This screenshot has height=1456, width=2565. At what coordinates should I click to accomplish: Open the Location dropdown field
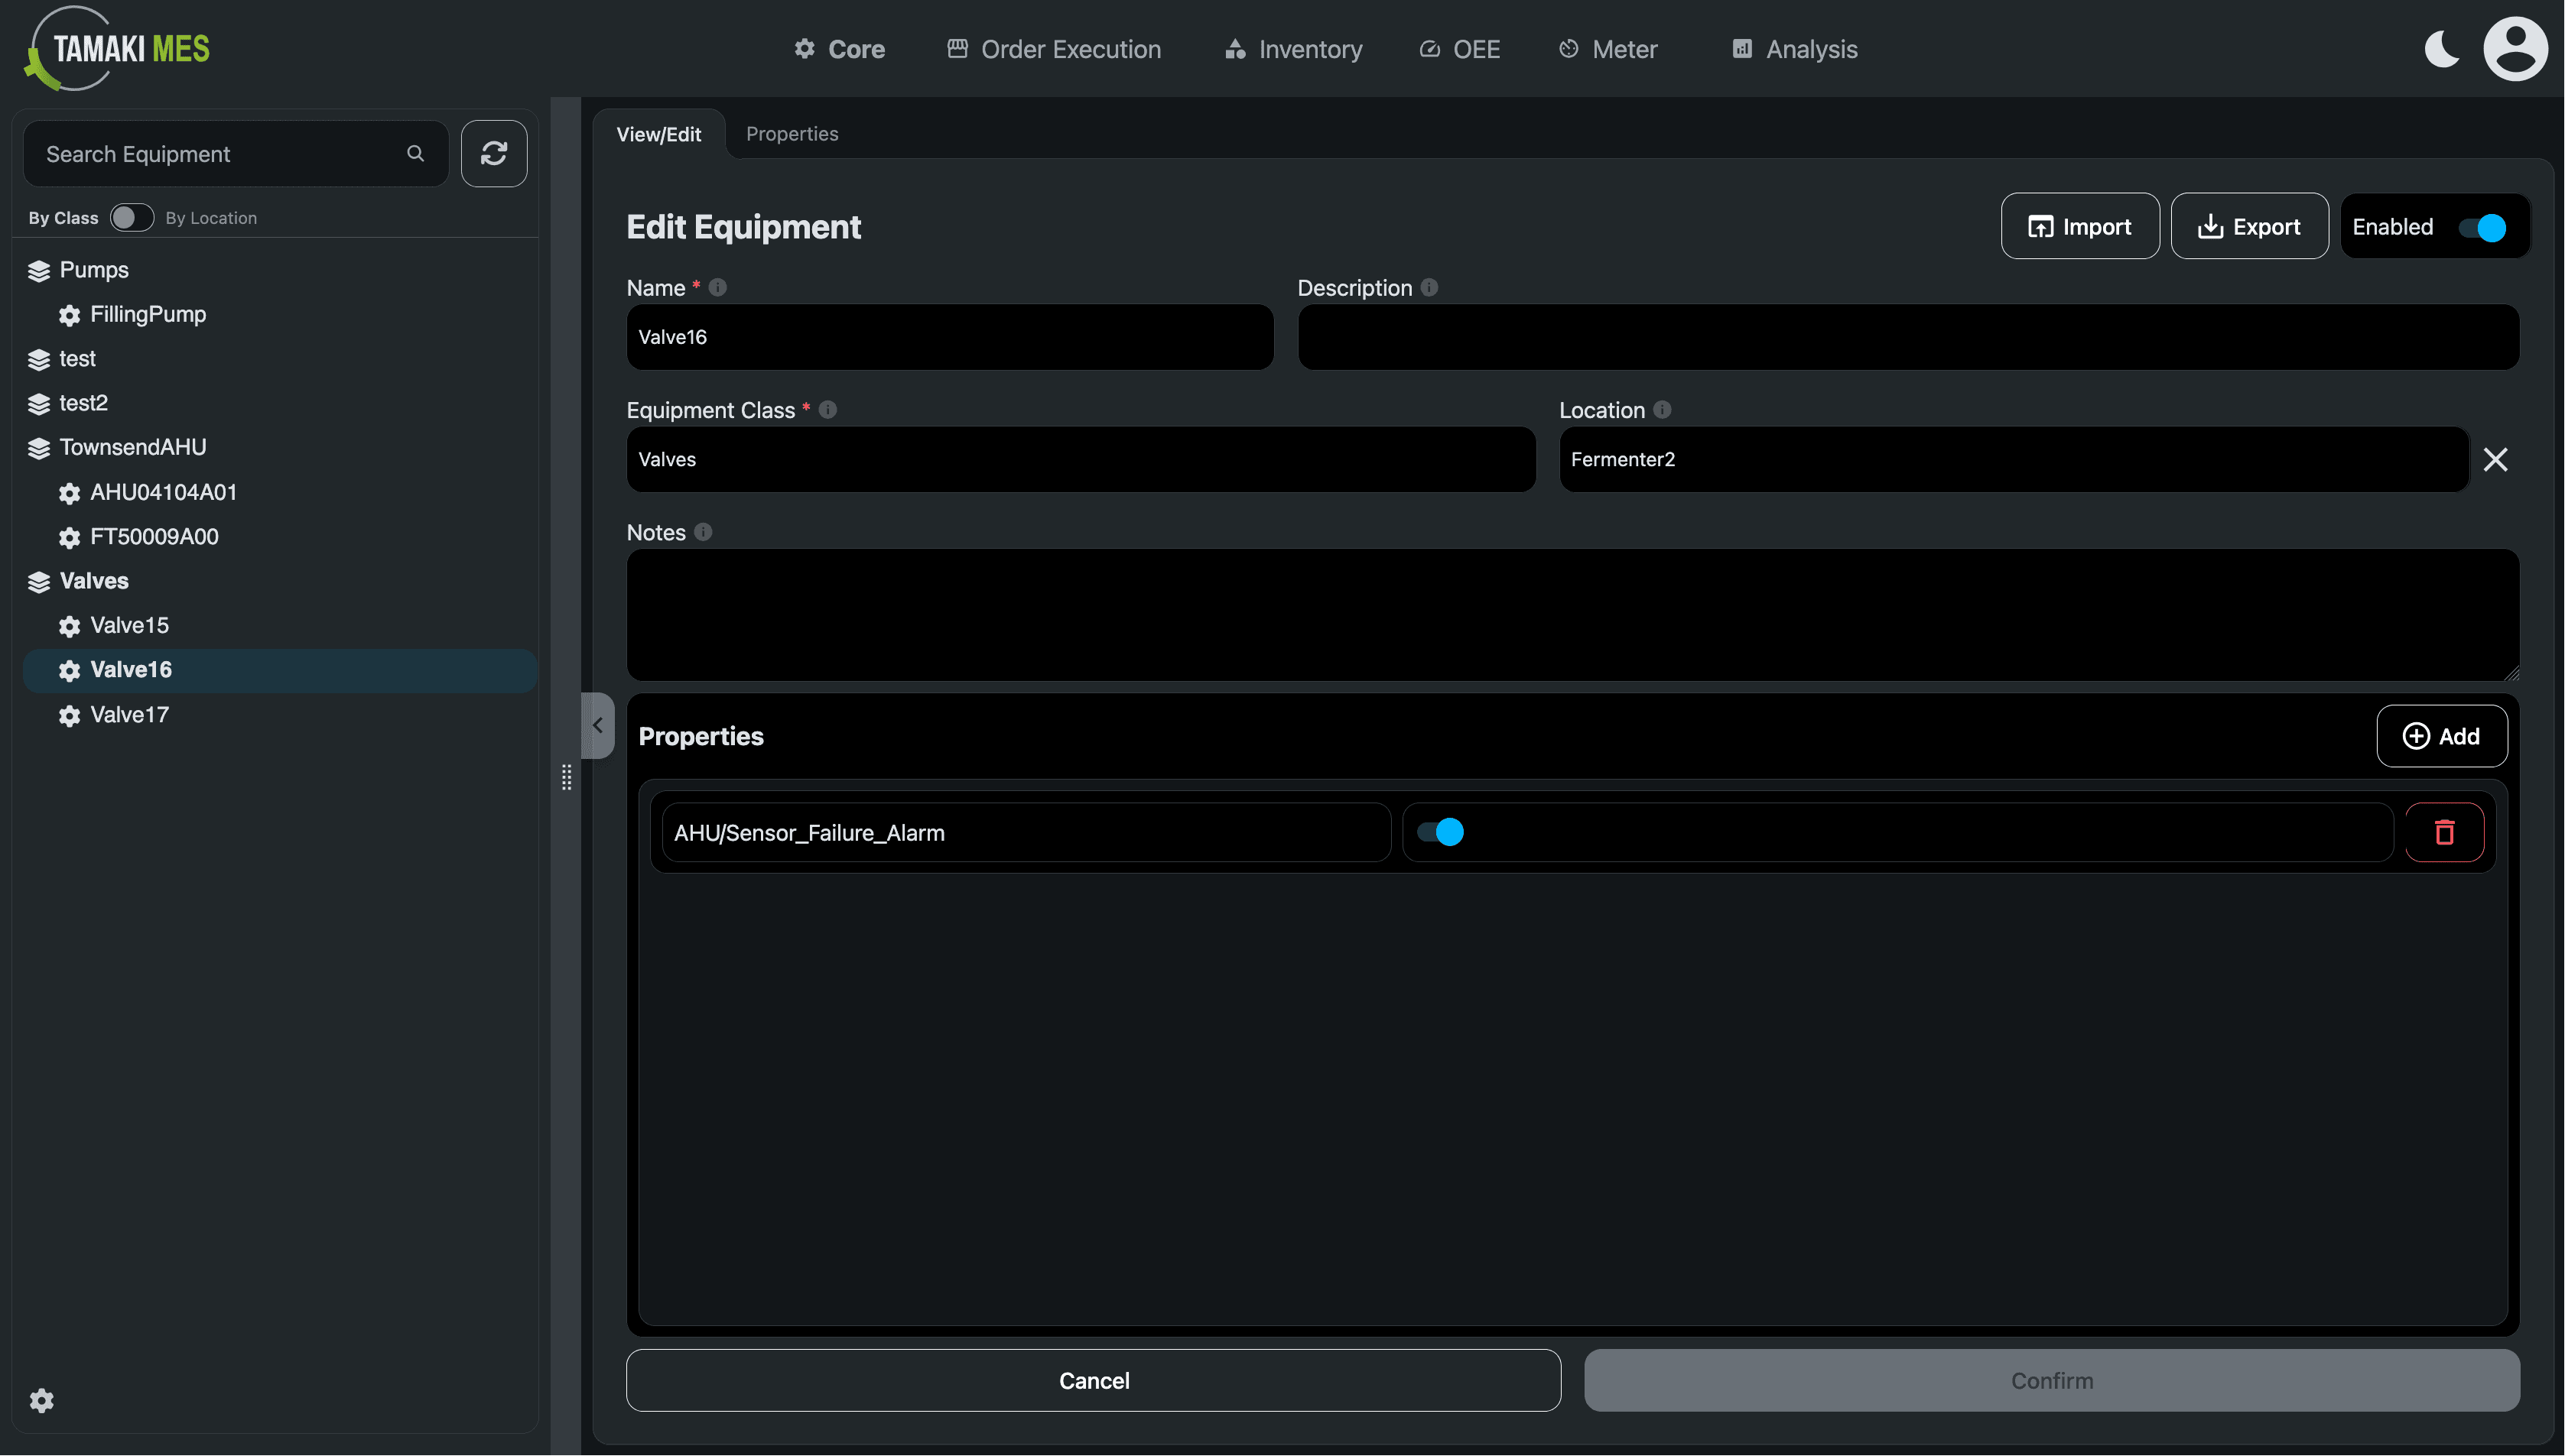2014,459
